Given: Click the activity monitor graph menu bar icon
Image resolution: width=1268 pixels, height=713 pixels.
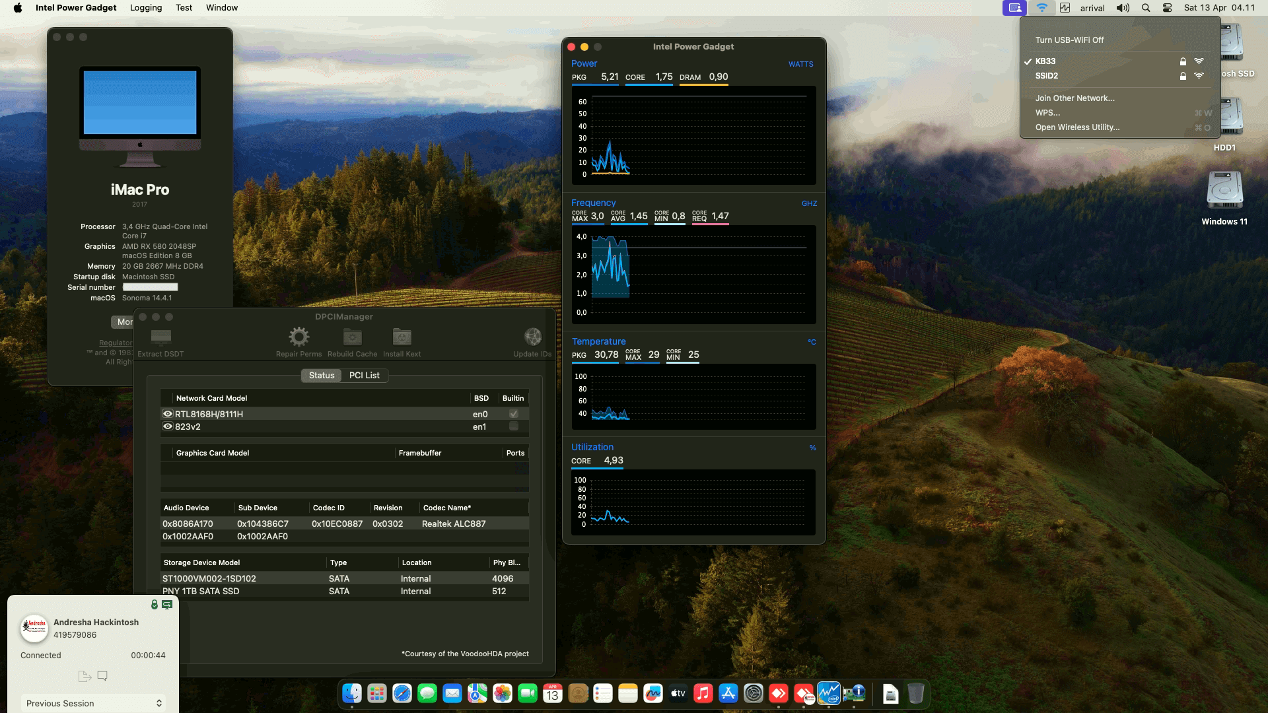Looking at the screenshot, I should (1065, 8).
